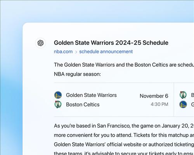The width and height of the screenshot is (194, 155).
Task: Select the November 6 game card
Action: coord(114,100)
